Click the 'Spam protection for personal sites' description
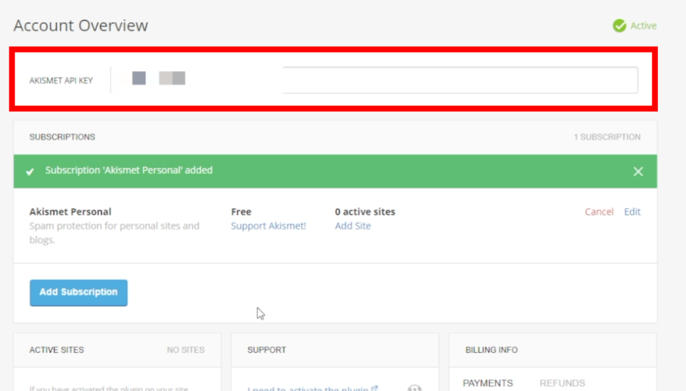The width and height of the screenshot is (686, 391). (114, 233)
